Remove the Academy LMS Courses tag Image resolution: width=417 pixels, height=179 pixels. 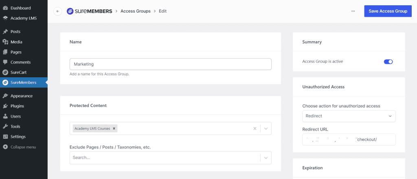tap(114, 129)
